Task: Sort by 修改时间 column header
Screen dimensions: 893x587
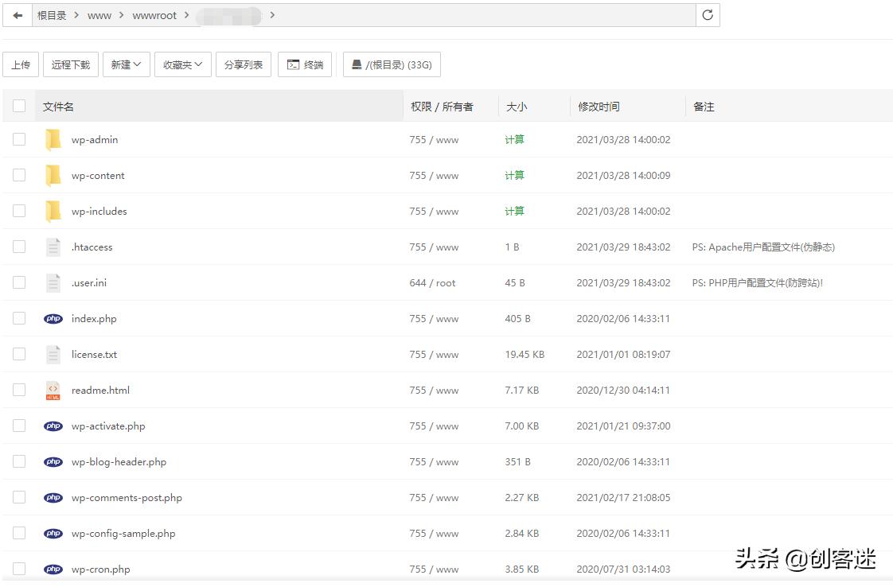Action: pyautogui.click(x=599, y=107)
